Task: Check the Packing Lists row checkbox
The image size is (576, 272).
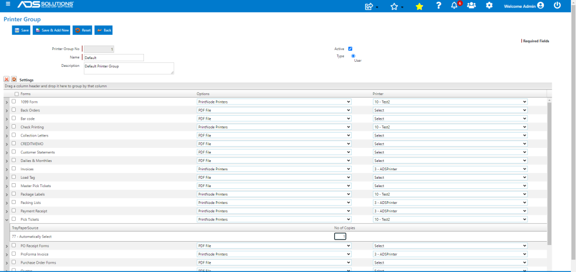Action: pos(14,202)
